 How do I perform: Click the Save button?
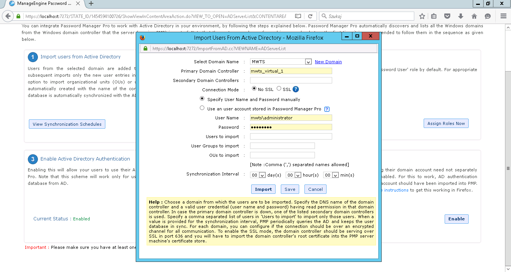[x=290, y=189]
